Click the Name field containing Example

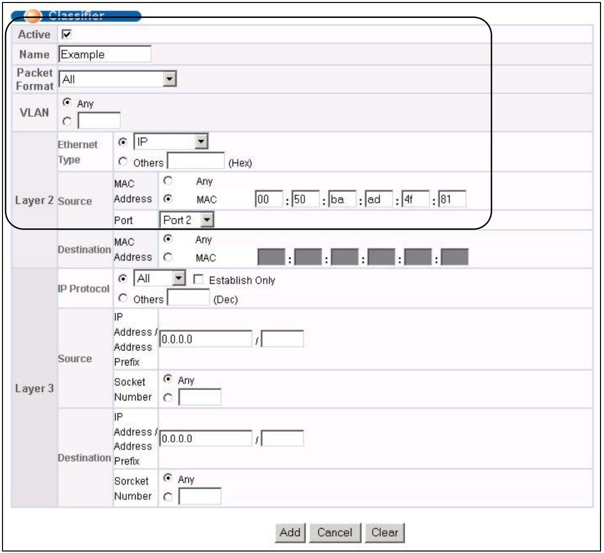[105, 54]
